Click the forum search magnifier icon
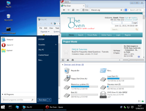 point(137,29)
